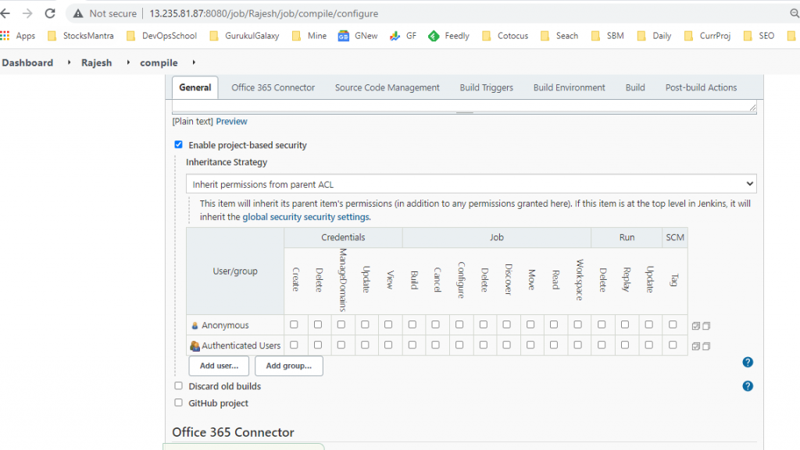Uncheck Enable project-based security

178,145
